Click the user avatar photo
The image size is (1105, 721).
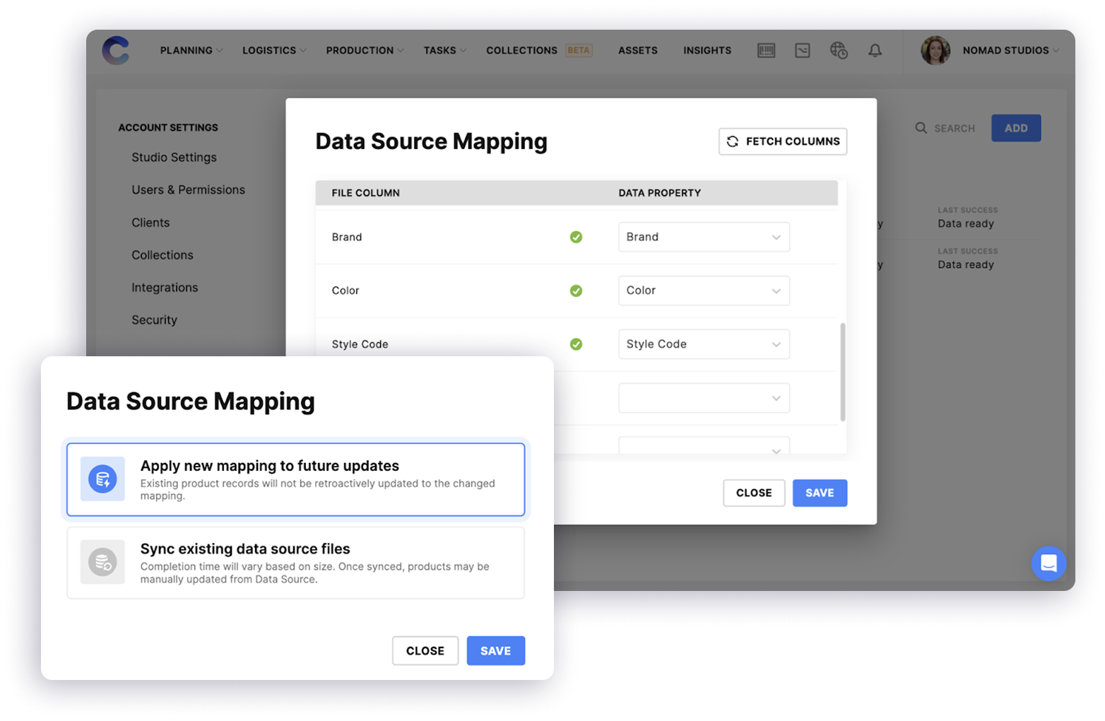tap(935, 50)
